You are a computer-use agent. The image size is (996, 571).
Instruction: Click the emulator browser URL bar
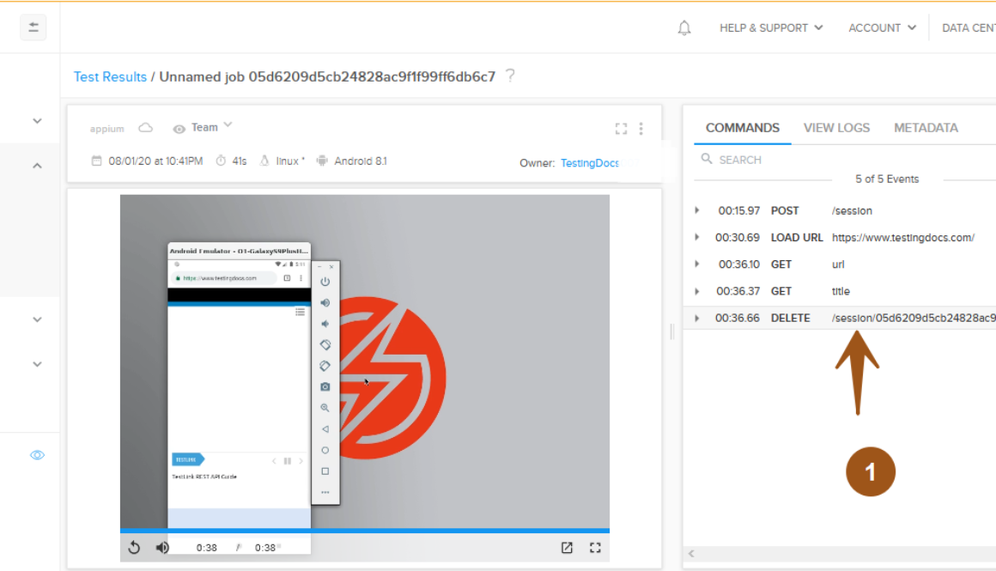coord(223,278)
